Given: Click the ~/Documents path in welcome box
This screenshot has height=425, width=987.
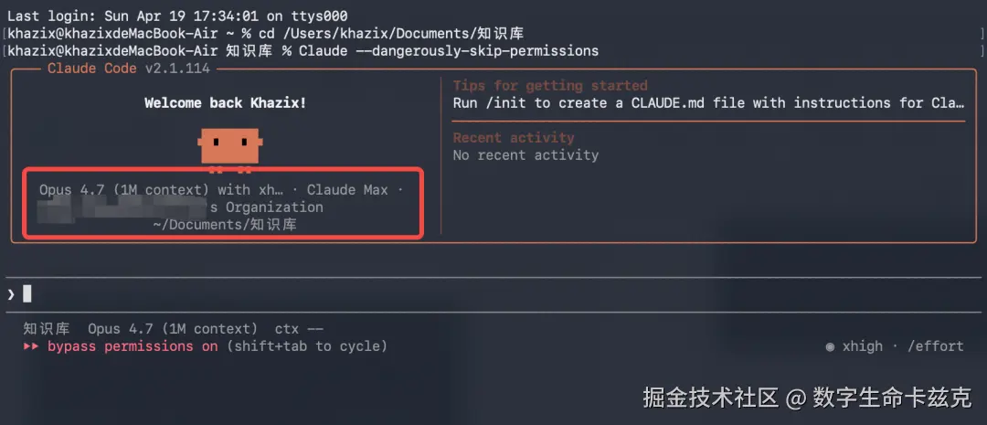Looking at the screenshot, I should coord(225,224).
